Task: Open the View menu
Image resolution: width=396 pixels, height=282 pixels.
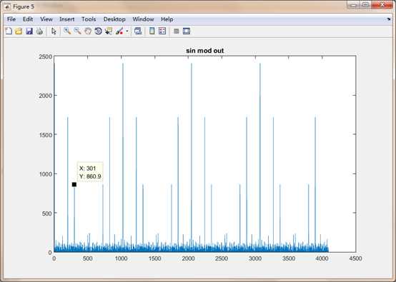Action: pos(46,19)
